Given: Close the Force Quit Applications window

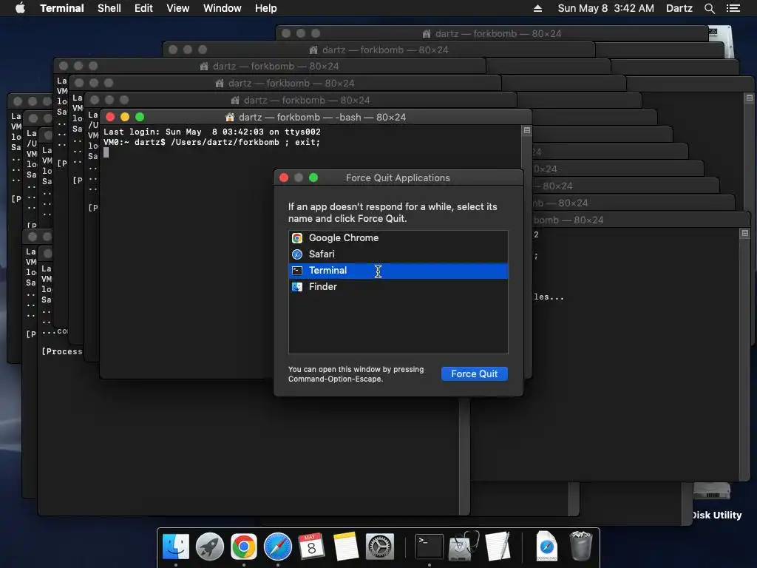Looking at the screenshot, I should coord(284,177).
